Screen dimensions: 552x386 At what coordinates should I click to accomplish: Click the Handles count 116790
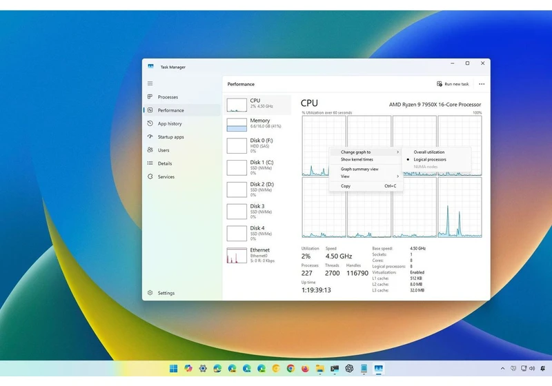coord(357,273)
